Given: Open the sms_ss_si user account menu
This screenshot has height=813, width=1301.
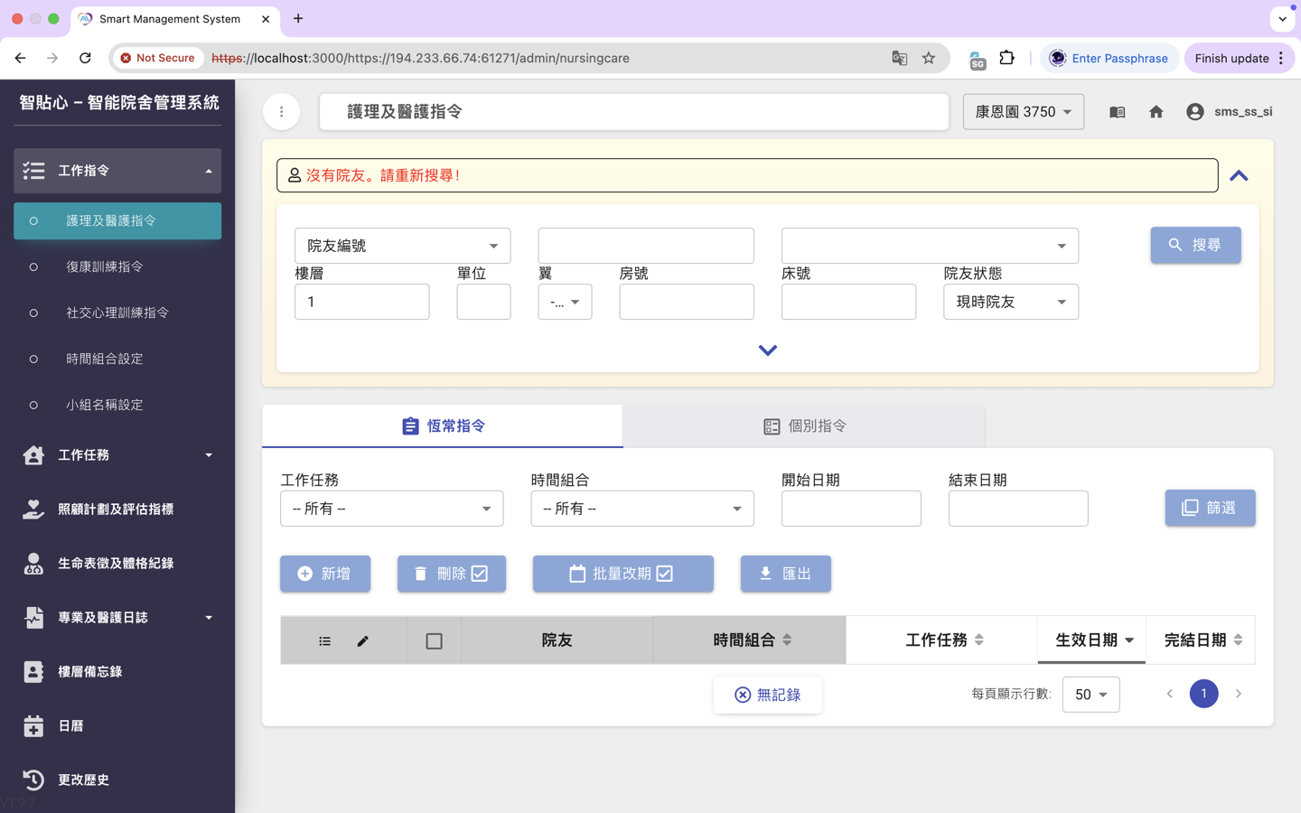Looking at the screenshot, I should pos(1229,112).
